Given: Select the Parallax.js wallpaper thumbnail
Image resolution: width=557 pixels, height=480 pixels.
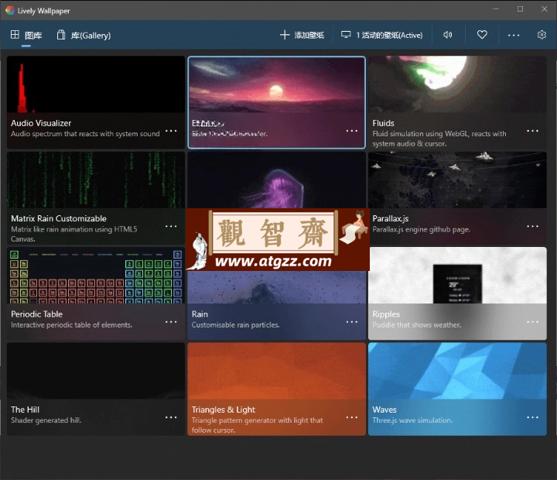Looking at the screenshot, I should [x=457, y=180].
